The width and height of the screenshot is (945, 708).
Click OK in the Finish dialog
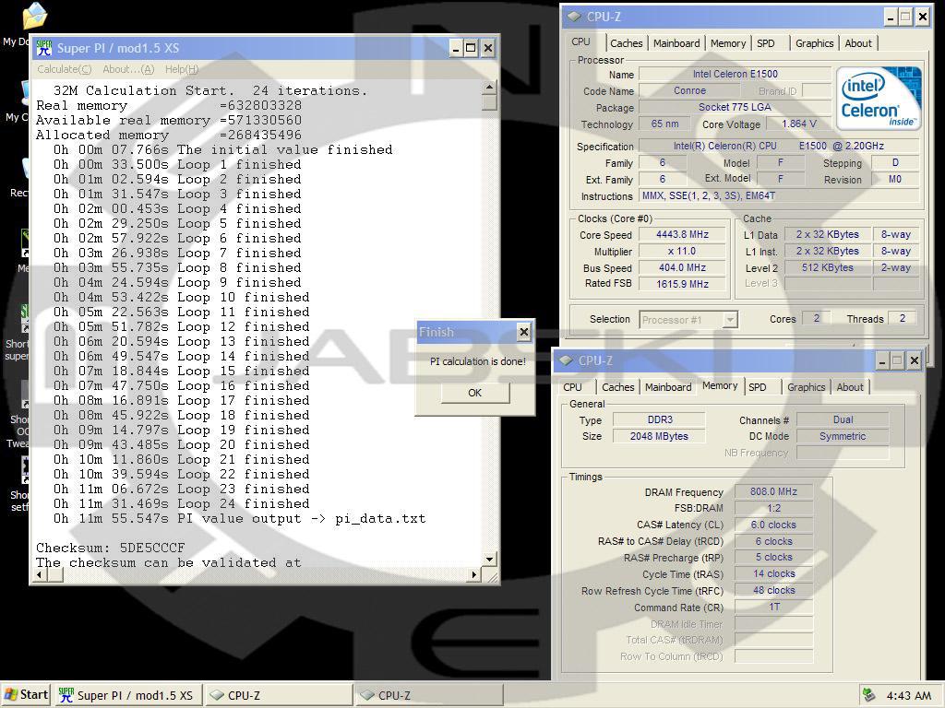475,393
